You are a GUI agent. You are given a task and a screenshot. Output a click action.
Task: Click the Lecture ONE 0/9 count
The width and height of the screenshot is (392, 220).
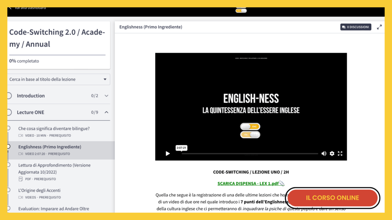[95, 112]
